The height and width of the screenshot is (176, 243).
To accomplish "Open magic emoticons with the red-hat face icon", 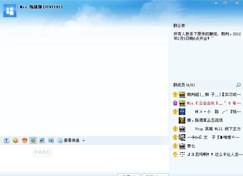I will [x=24, y=140].
